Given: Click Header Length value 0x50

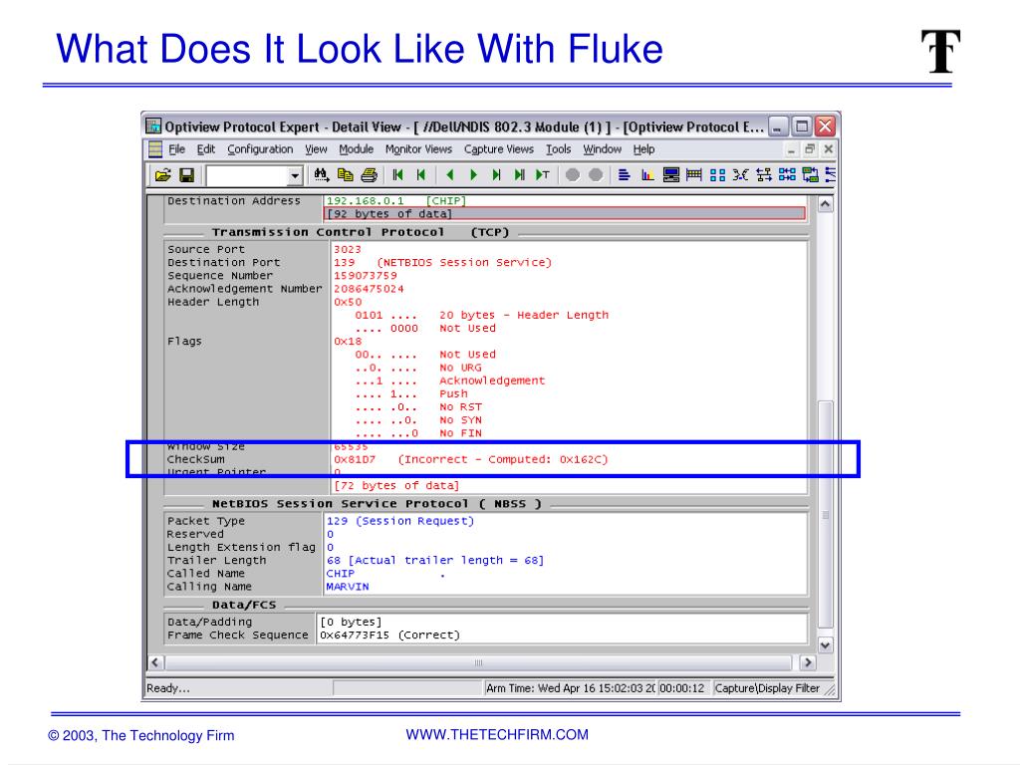Looking at the screenshot, I should 348,302.
